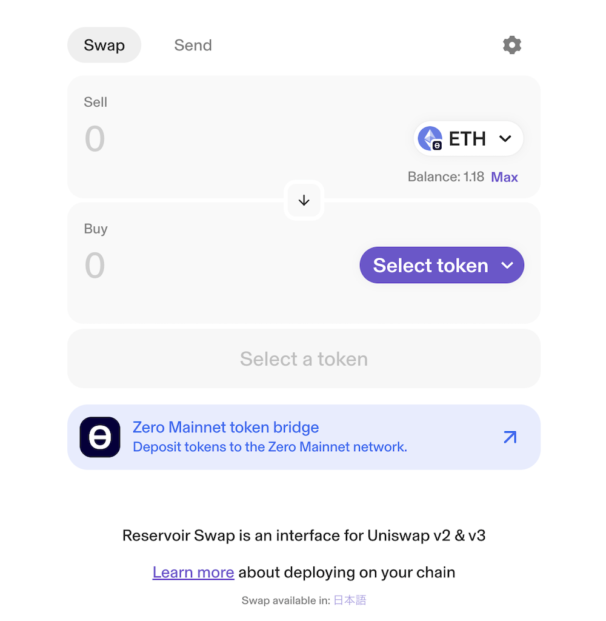The height and width of the screenshot is (621, 606).
Task: Click the Sell label
Action: pyautogui.click(x=96, y=102)
